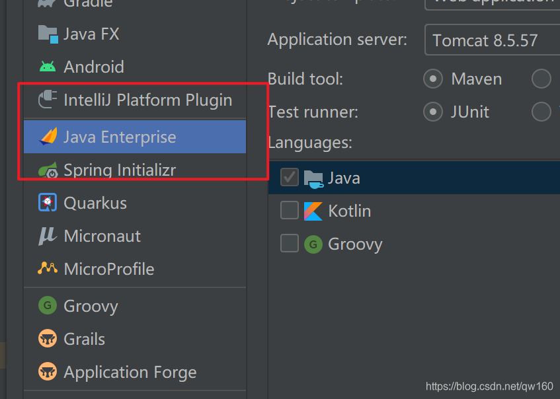Toggle the Java language checkbox
This screenshot has width=560, height=399.
(x=290, y=178)
